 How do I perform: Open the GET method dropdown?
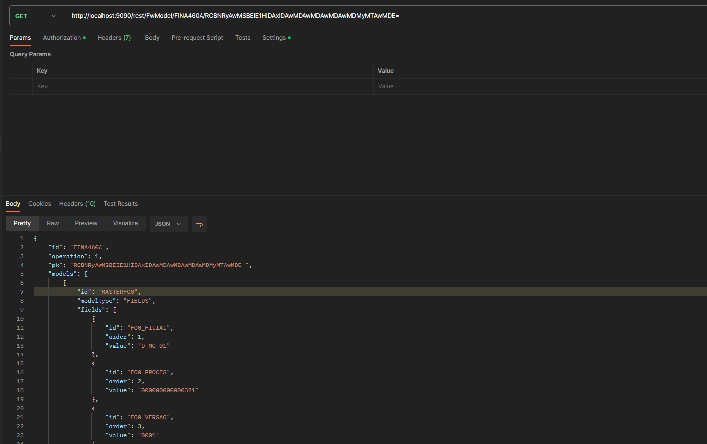(x=36, y=16)
